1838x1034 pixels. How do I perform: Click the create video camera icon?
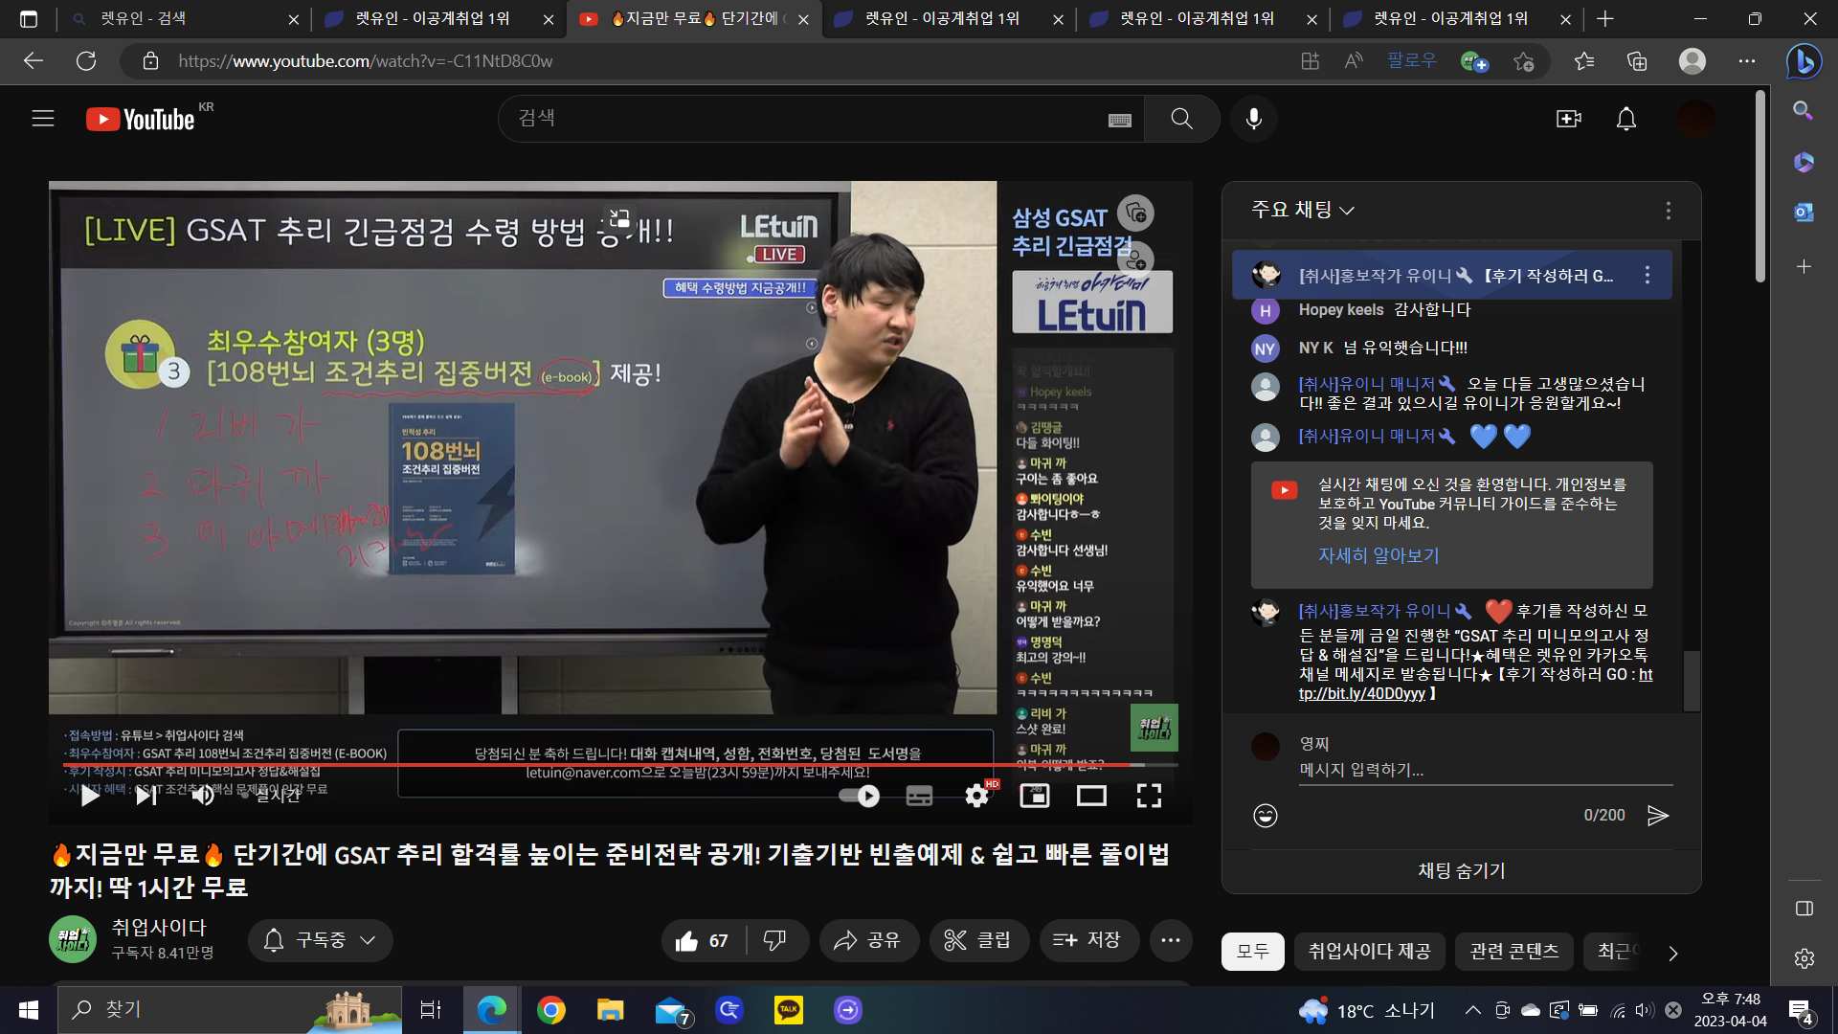[x=1569, y=119]
